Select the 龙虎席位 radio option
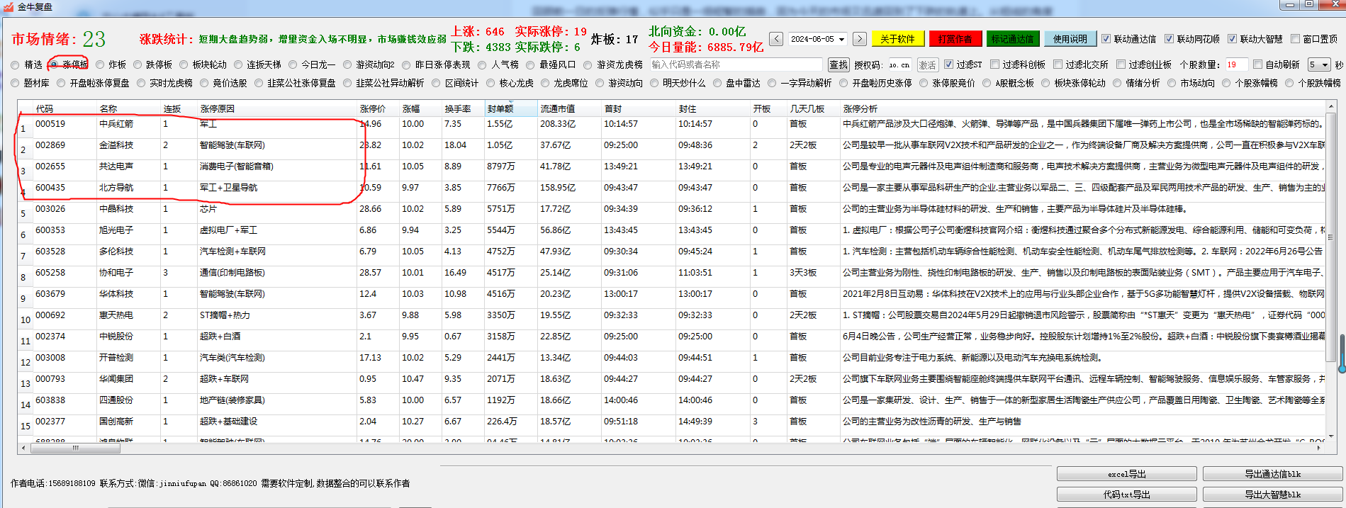1346x508 pixels. pos(545,83)
